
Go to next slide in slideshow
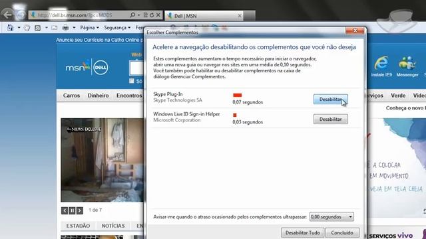coord(80,210)
